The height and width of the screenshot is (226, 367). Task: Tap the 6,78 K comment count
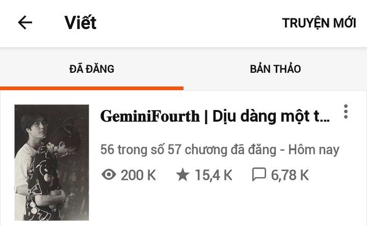tap(290, 175)
